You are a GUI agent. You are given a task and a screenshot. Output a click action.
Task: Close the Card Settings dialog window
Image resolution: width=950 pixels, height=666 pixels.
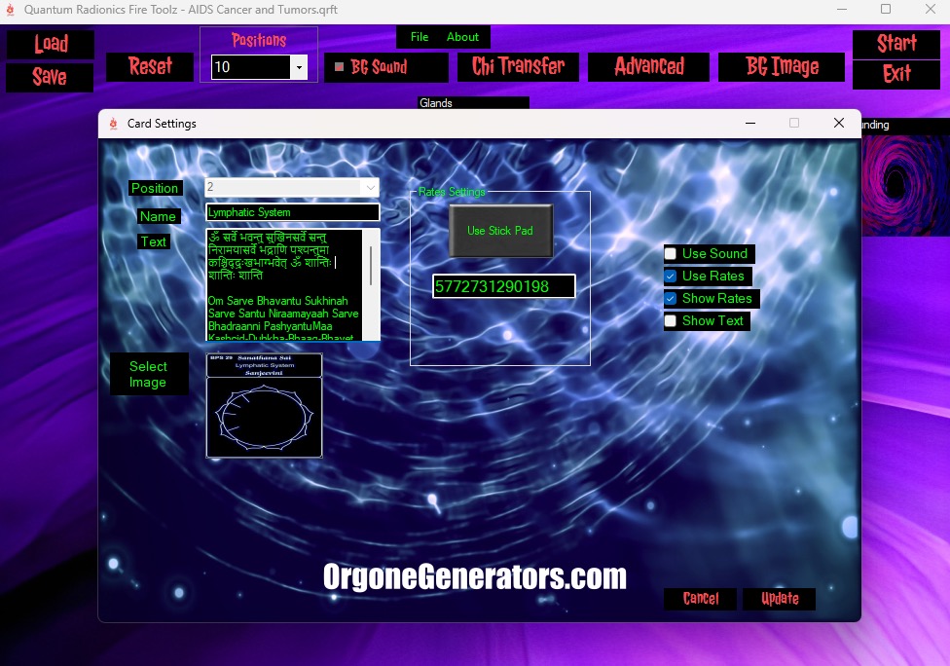pyautogui.click(x=838, y=124)
